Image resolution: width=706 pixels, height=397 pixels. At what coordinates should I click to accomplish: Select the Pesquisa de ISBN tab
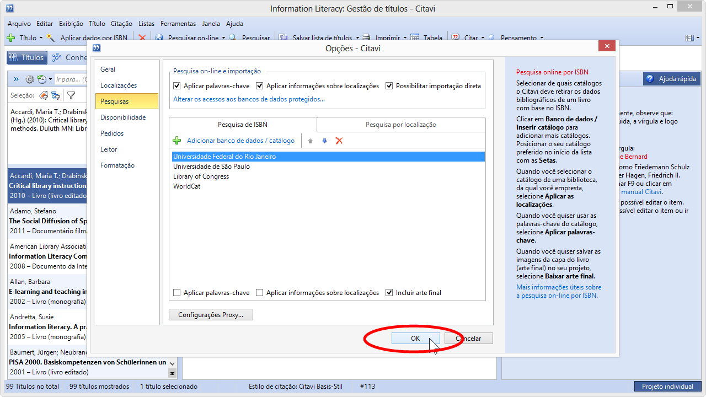click(x=243, y=125)
